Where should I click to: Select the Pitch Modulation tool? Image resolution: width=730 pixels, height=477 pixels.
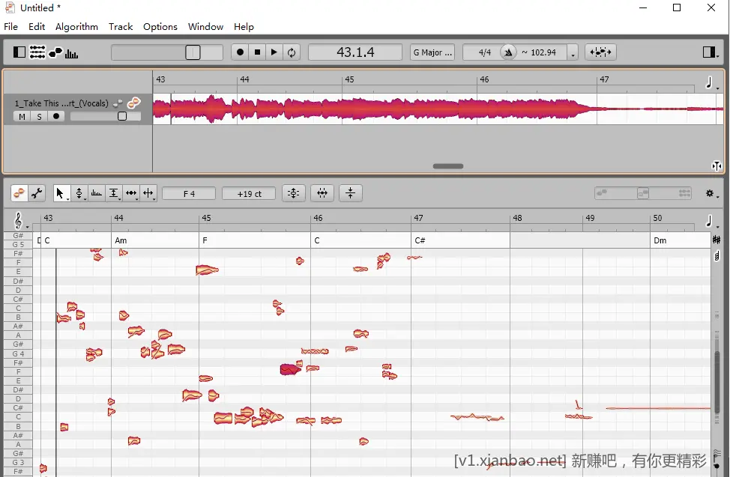point(96,193)
